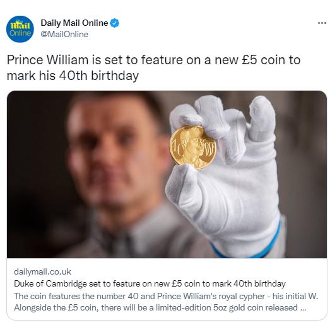Open the three-dot more options menu
This screenshot has height=330, width=330.
(322, 23)
